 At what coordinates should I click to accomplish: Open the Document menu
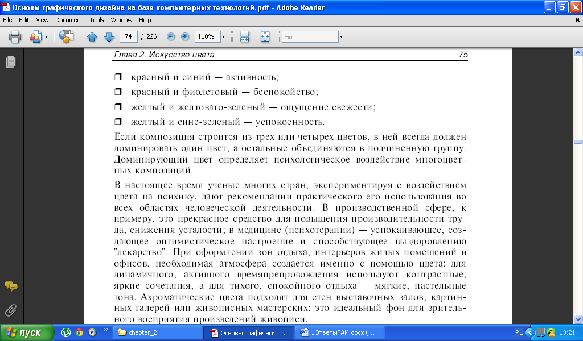pos(69,20)
